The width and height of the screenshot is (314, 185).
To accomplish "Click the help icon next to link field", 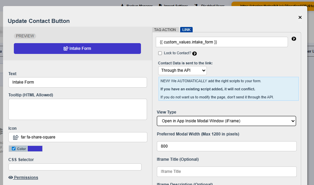I will coord(294,39).
